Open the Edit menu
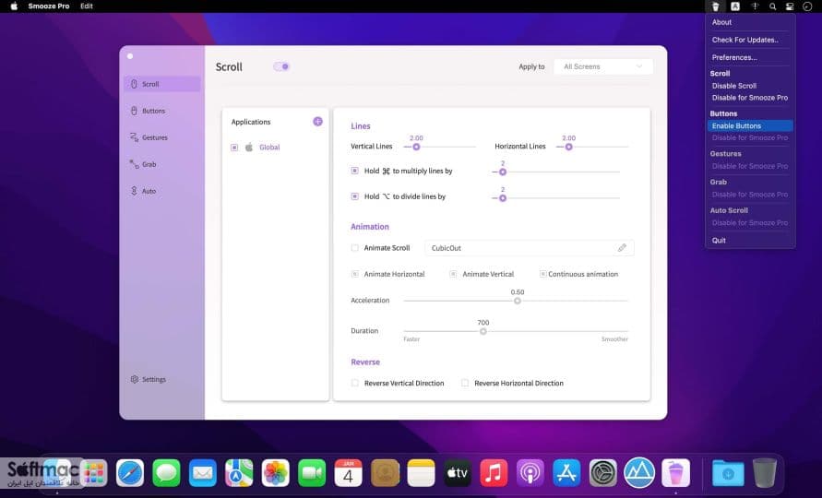The width and height of the screenshot is (822, 498). [x=87, y=6]
